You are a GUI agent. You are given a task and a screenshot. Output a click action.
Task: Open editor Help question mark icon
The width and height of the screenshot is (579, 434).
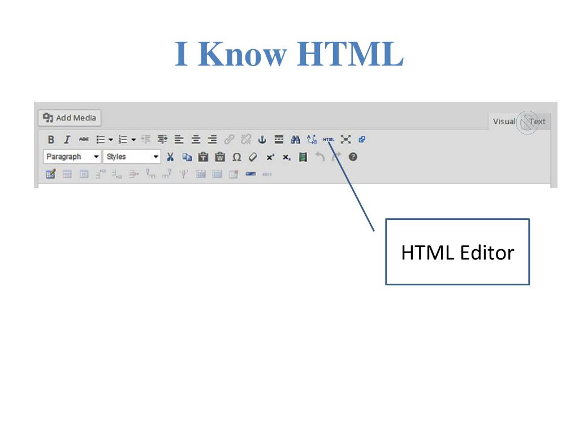[x=353, y=157]
